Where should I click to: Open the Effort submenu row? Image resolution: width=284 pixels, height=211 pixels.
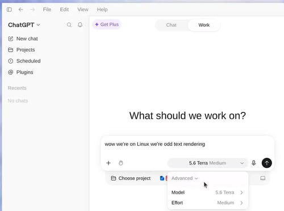coord(208,203)
